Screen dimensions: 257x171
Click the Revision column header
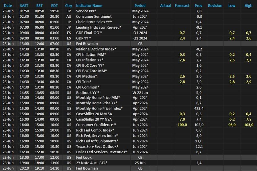(215, 6)
